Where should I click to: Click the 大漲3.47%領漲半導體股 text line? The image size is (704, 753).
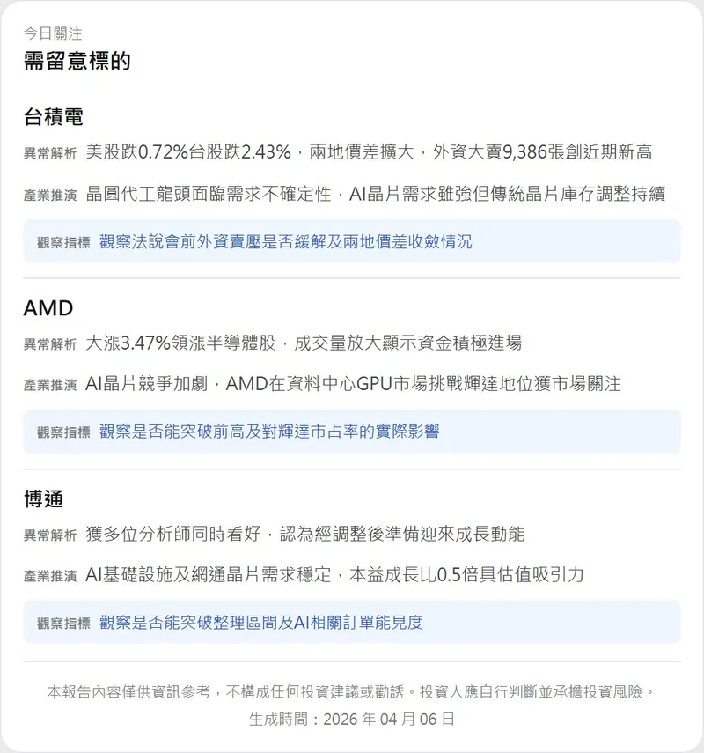pos(304,343)
